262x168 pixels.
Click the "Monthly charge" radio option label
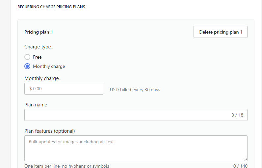pos(49,66)
